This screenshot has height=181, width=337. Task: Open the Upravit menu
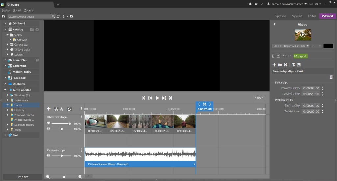point(17,10)
